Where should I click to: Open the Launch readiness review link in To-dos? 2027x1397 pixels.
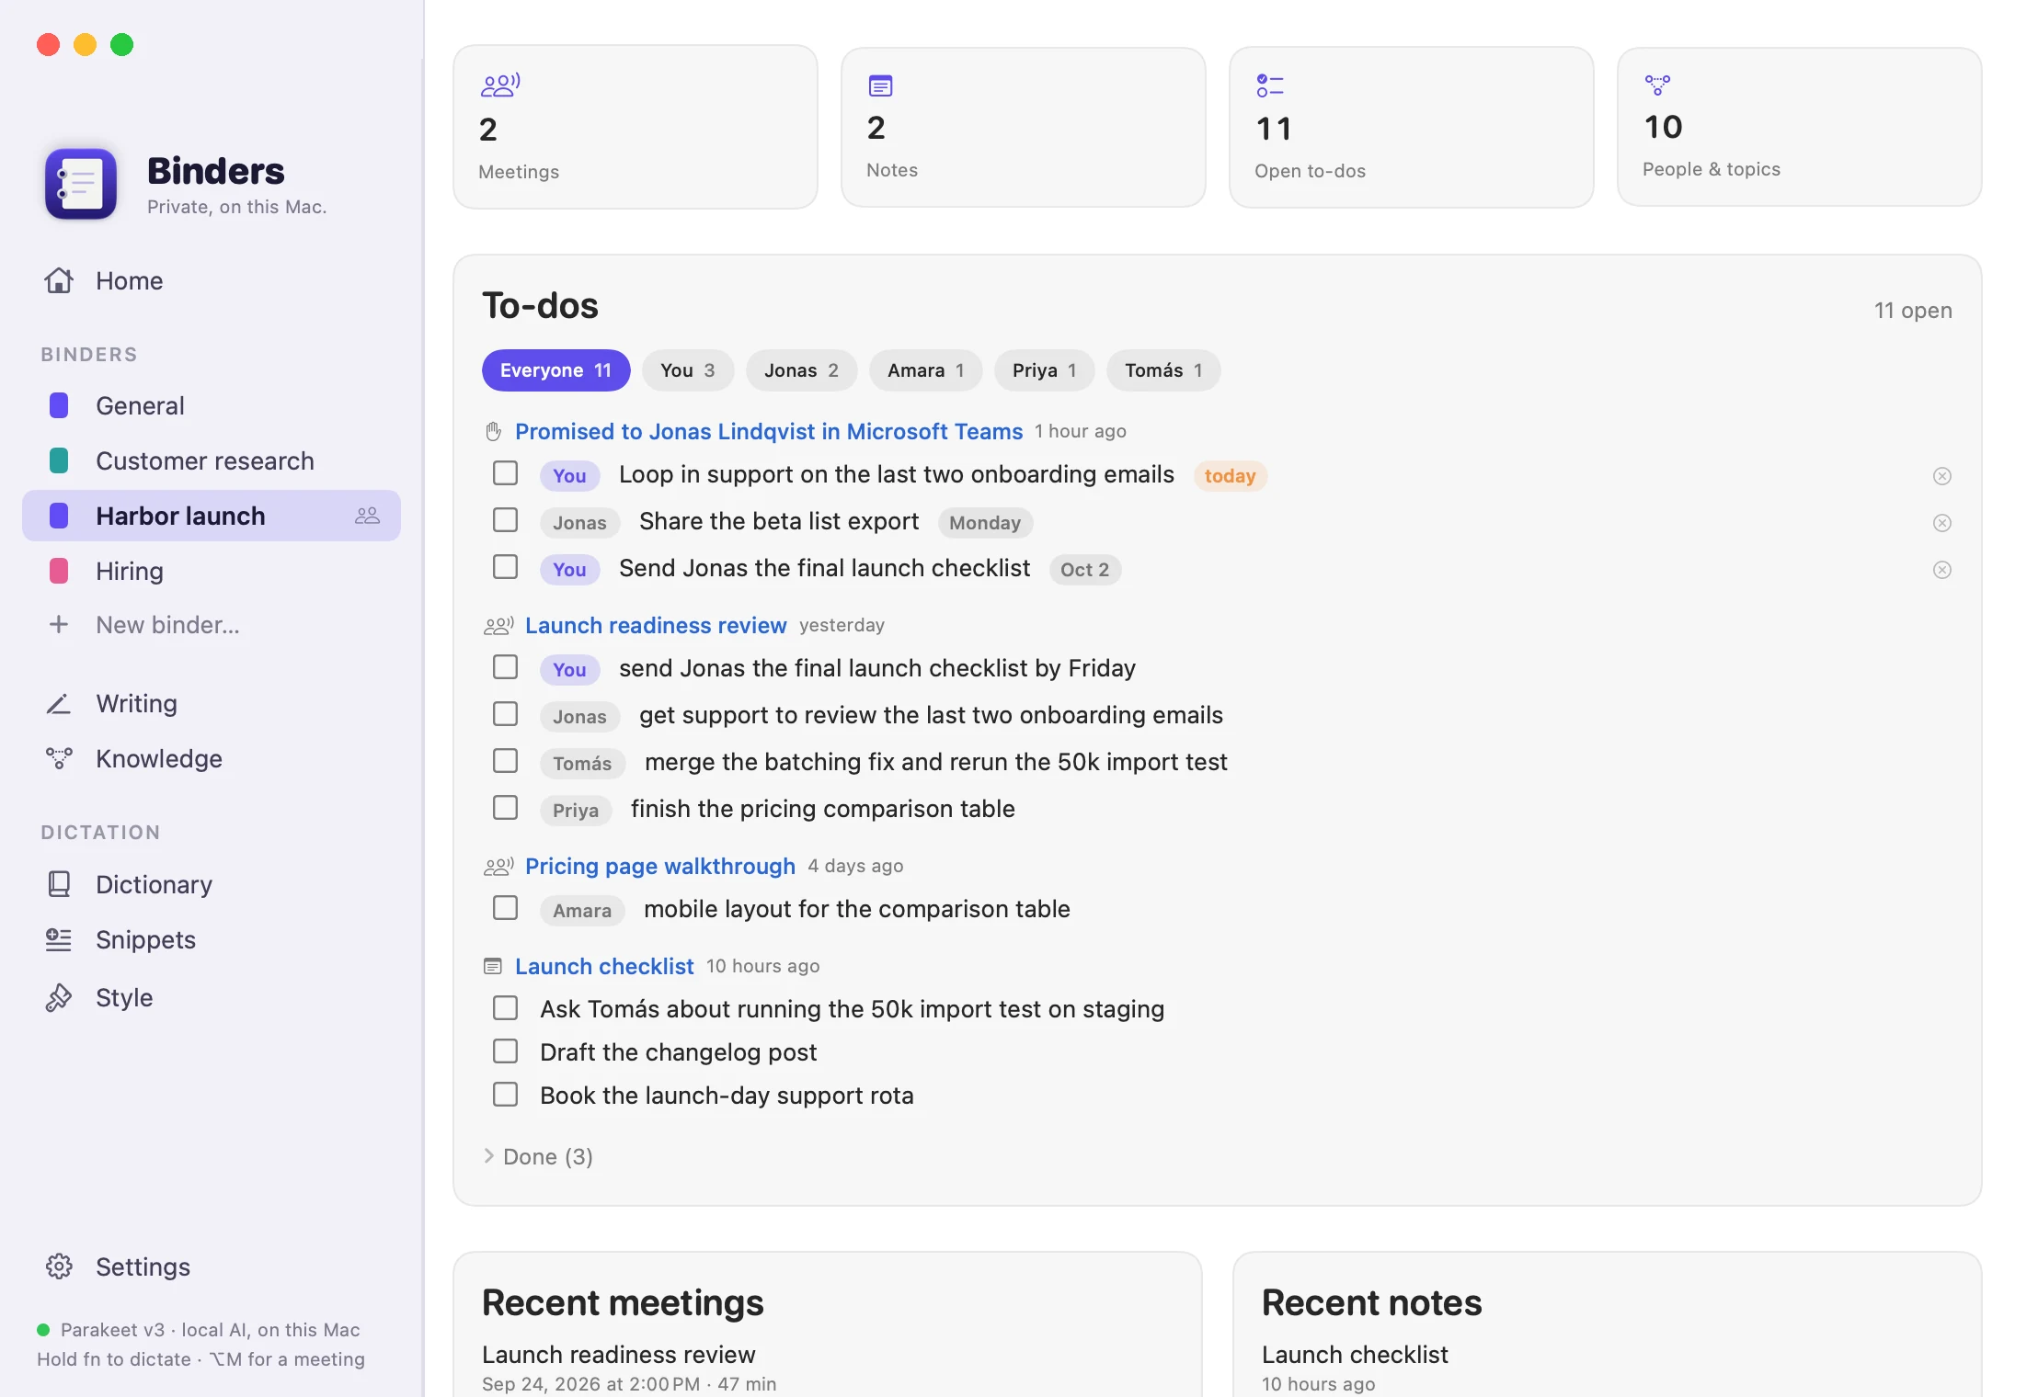pyautogui.click(x=656, y=626)
